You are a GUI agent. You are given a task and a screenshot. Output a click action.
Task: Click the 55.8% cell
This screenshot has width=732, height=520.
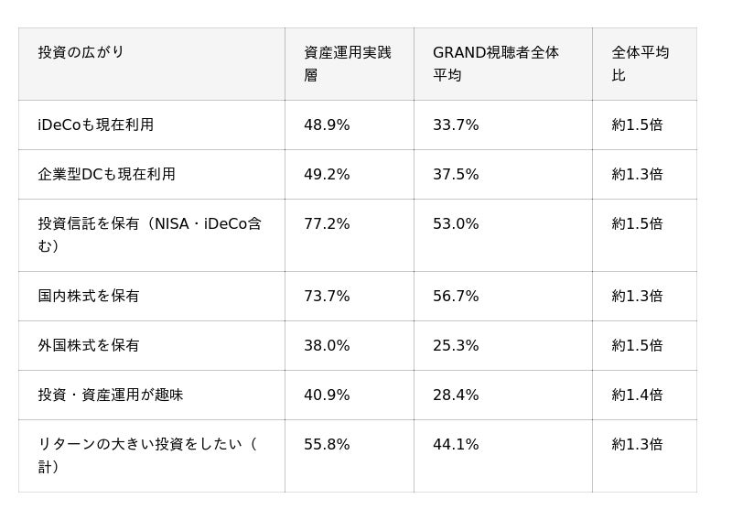point(350,456)
